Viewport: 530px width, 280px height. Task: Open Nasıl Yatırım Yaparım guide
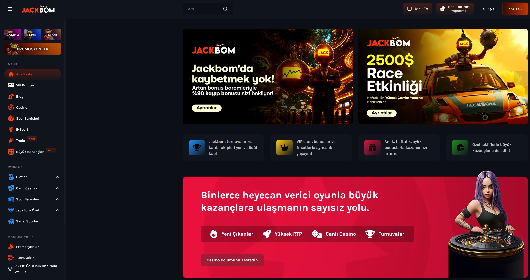tap(455, 9)
